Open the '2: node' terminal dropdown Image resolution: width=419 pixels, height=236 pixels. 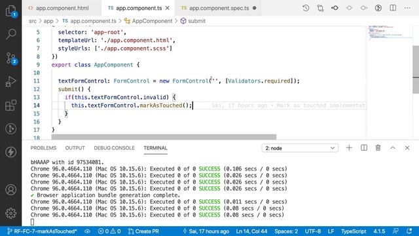tap(300, 148)
